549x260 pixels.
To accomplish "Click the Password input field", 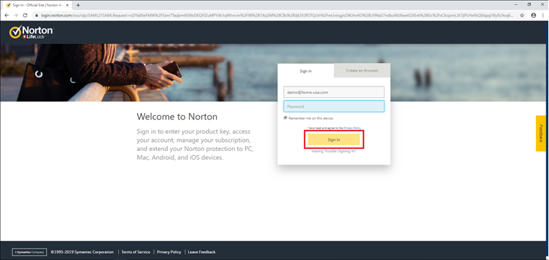I will tap(334, 106).
